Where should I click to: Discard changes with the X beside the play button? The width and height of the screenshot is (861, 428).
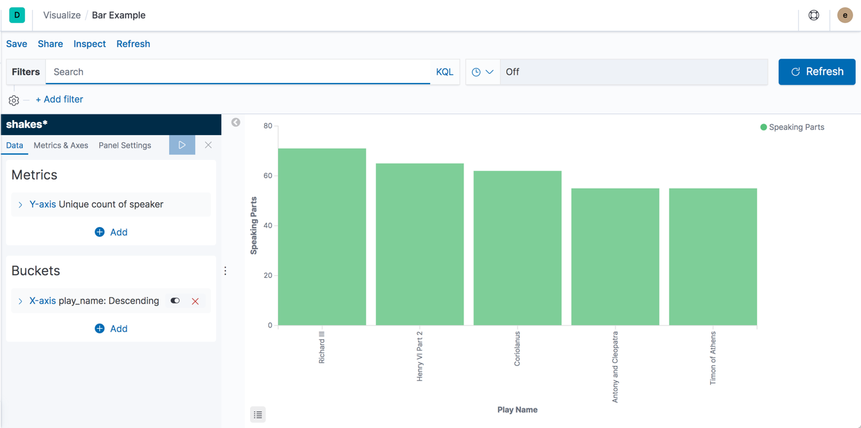(208, 145)
